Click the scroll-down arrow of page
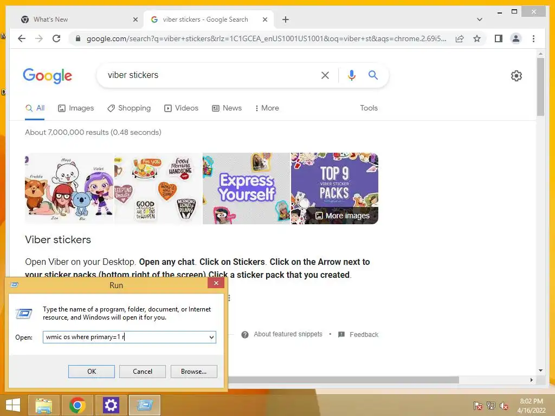 point(540,370)
